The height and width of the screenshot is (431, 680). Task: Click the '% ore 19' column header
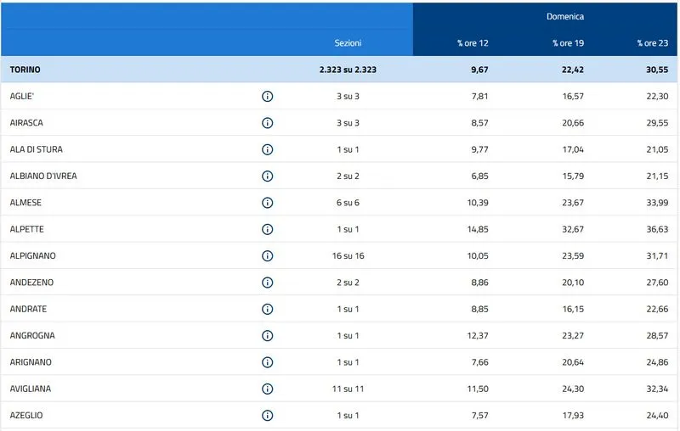coord(567,42)
